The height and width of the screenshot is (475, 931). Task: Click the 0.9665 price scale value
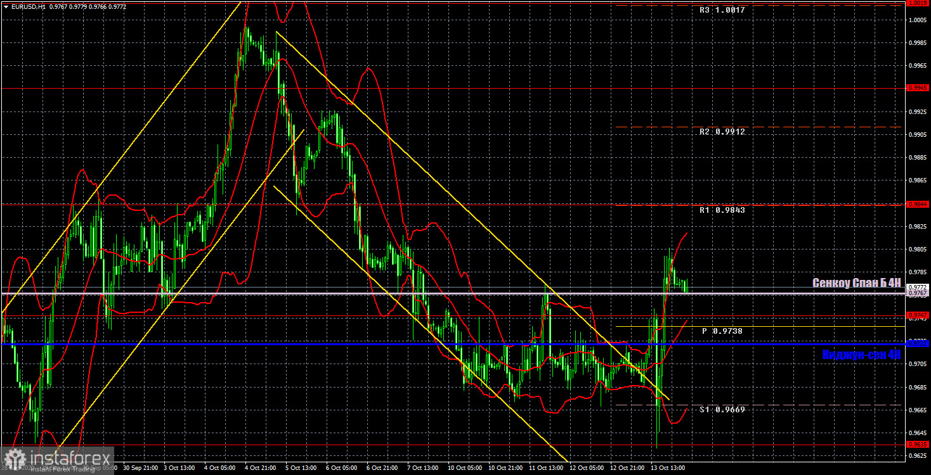pos(918,410)
